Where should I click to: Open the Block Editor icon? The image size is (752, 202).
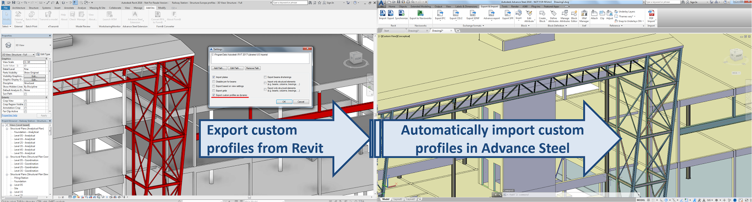pyautogui.click(x=574, y=16)
